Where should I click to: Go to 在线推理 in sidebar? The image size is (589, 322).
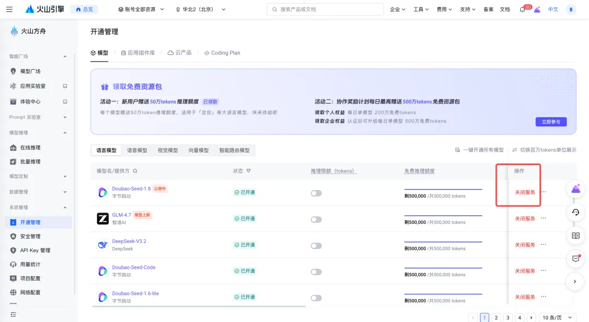coord(30,148)
